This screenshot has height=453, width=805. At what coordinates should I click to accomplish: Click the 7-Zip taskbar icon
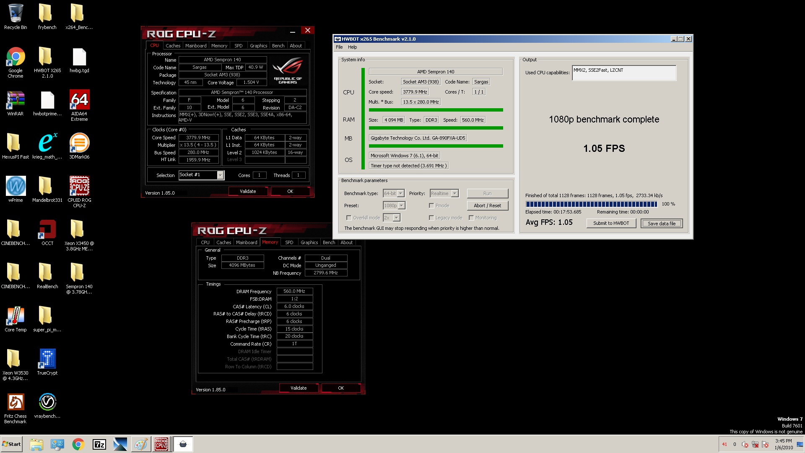pyautogui.click(x=99, y=444)
